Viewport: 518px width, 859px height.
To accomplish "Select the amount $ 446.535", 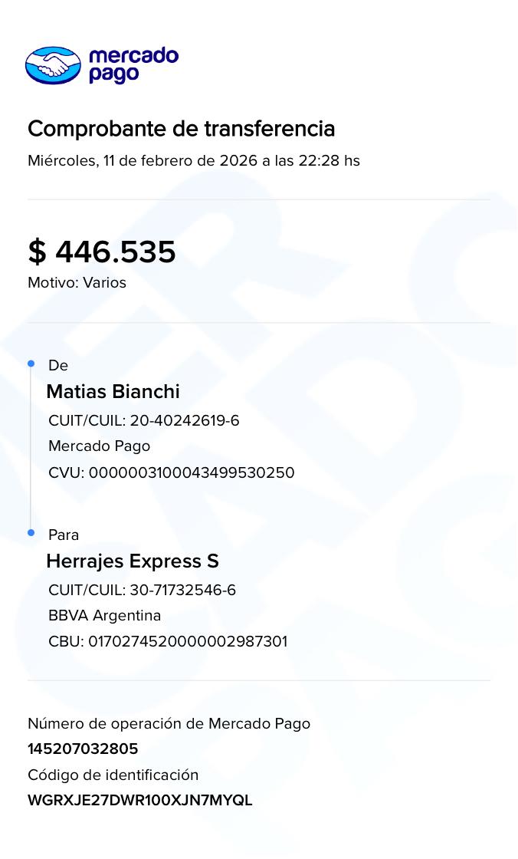I will [102, 252].
